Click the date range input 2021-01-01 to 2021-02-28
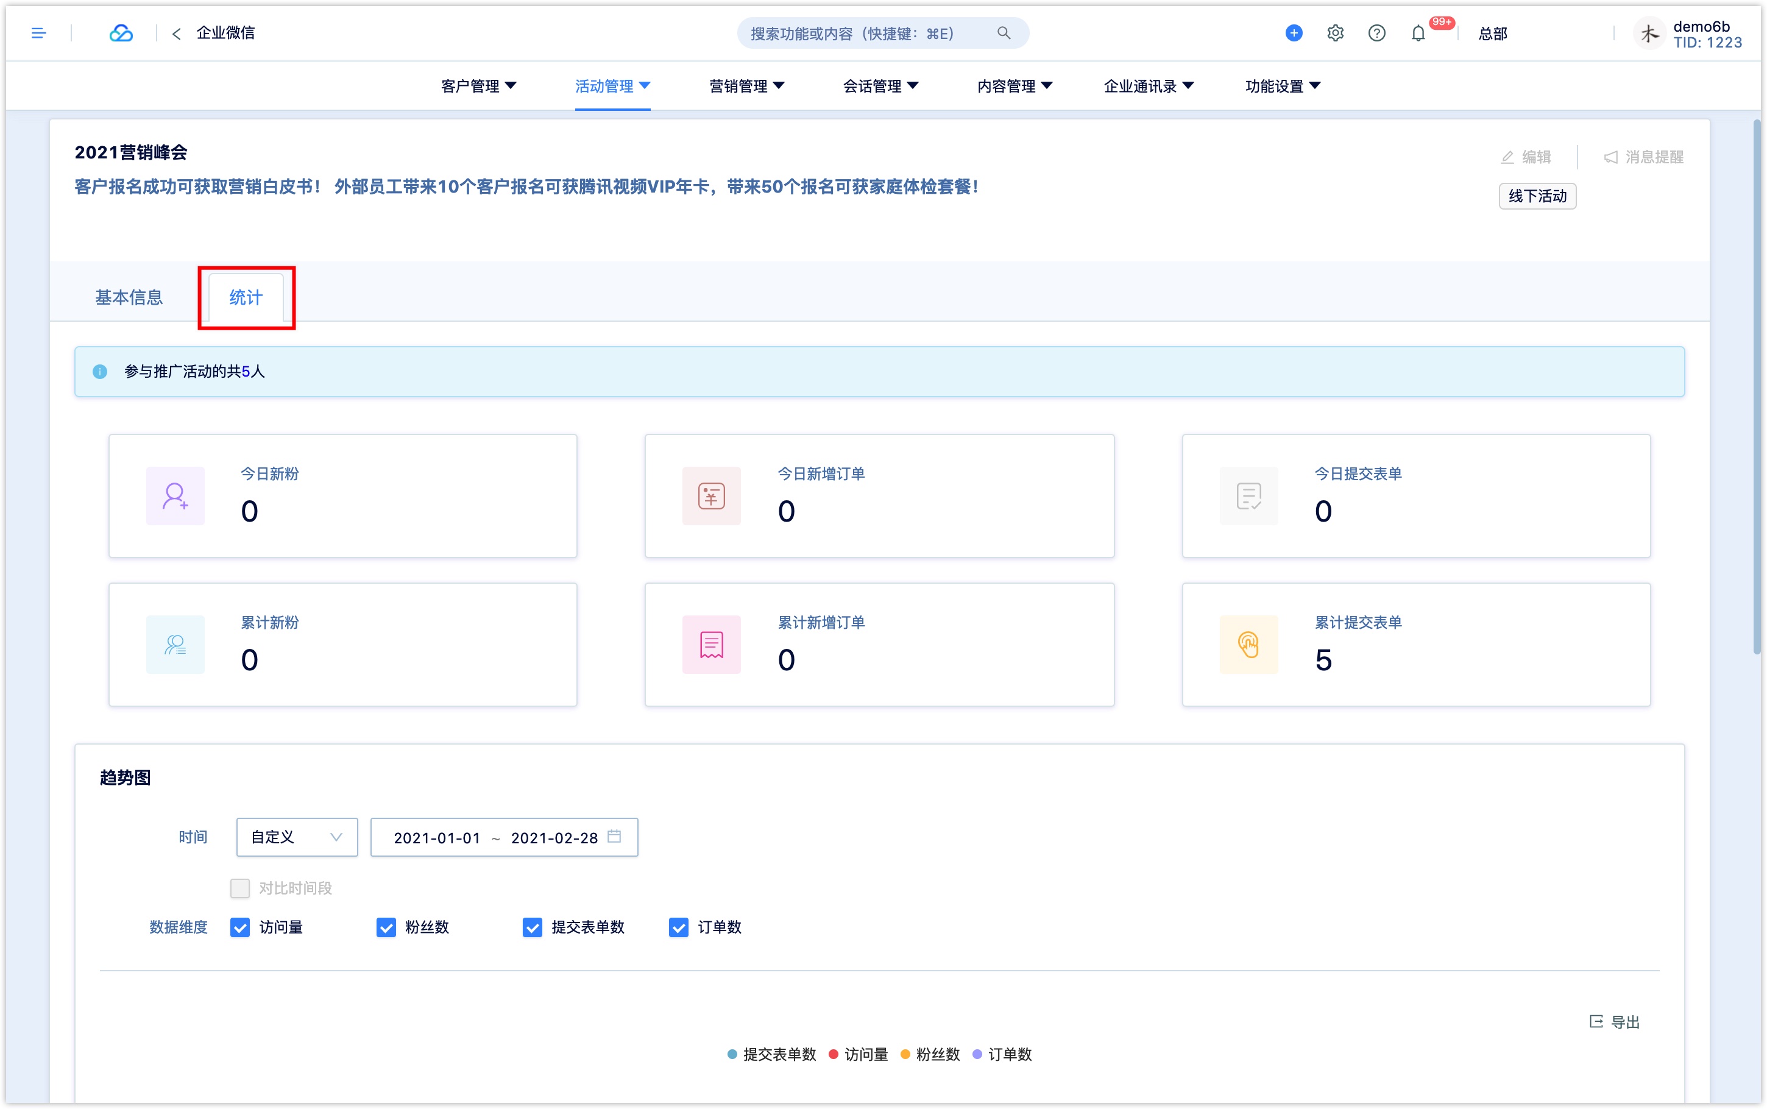1767x1109 pixels. [x=505, y=837]
